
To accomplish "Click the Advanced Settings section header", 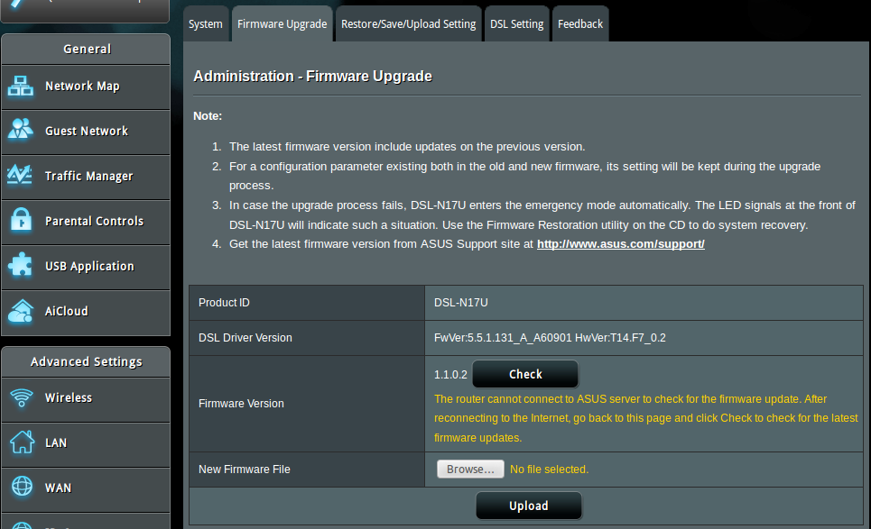I will (86, 361).
